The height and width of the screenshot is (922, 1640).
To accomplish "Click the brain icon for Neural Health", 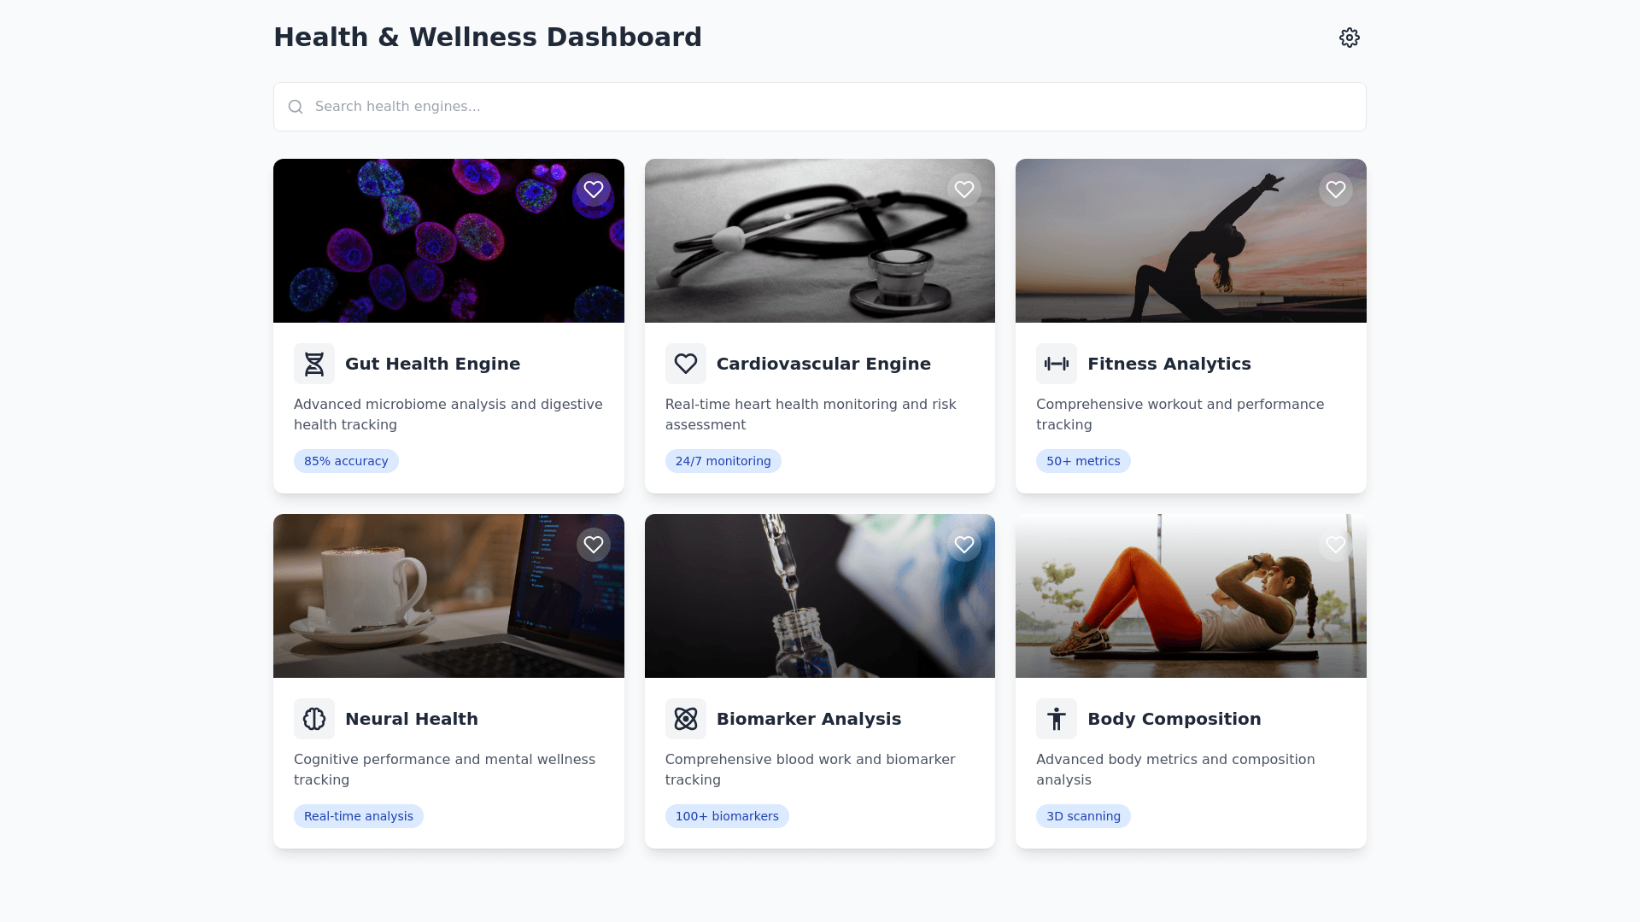I will coord(314,719).
